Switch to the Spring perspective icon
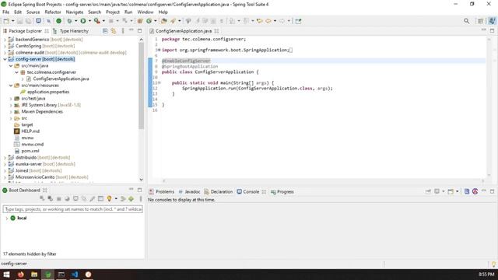Viewport: 498px width, 280px height. click(492, 21)
